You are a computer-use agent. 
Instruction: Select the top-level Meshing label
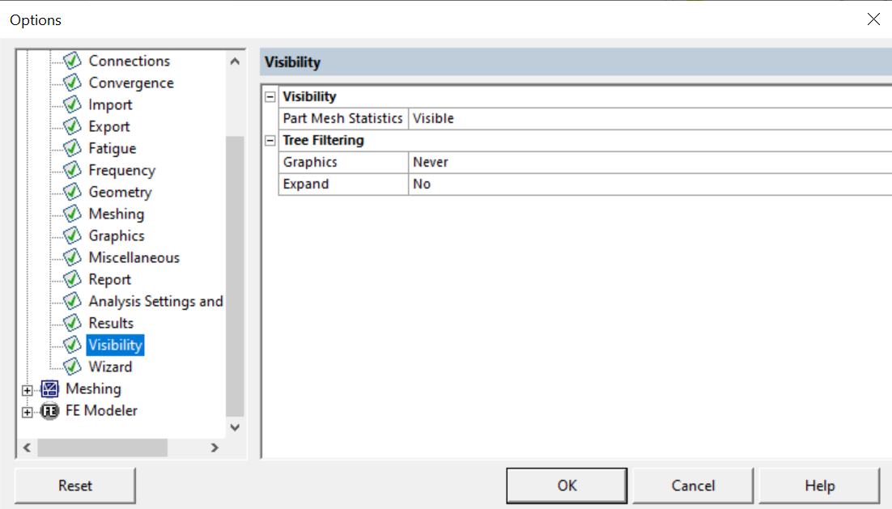click(x=93, y=389)
